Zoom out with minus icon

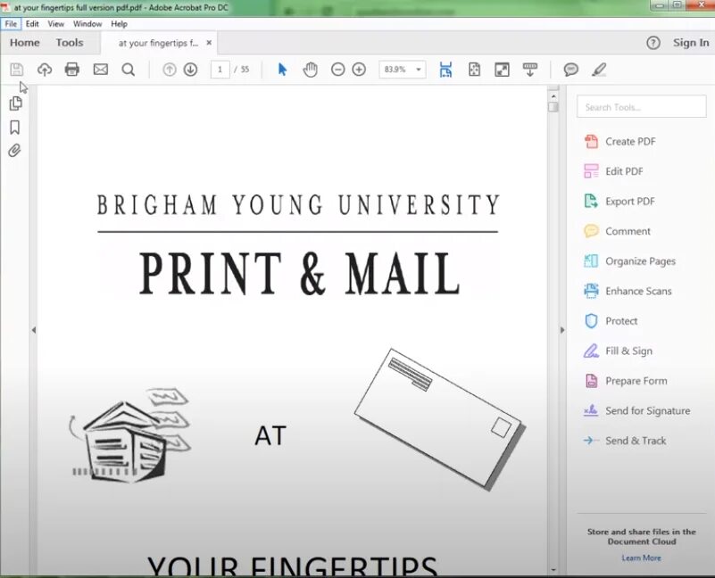point(337,70)
